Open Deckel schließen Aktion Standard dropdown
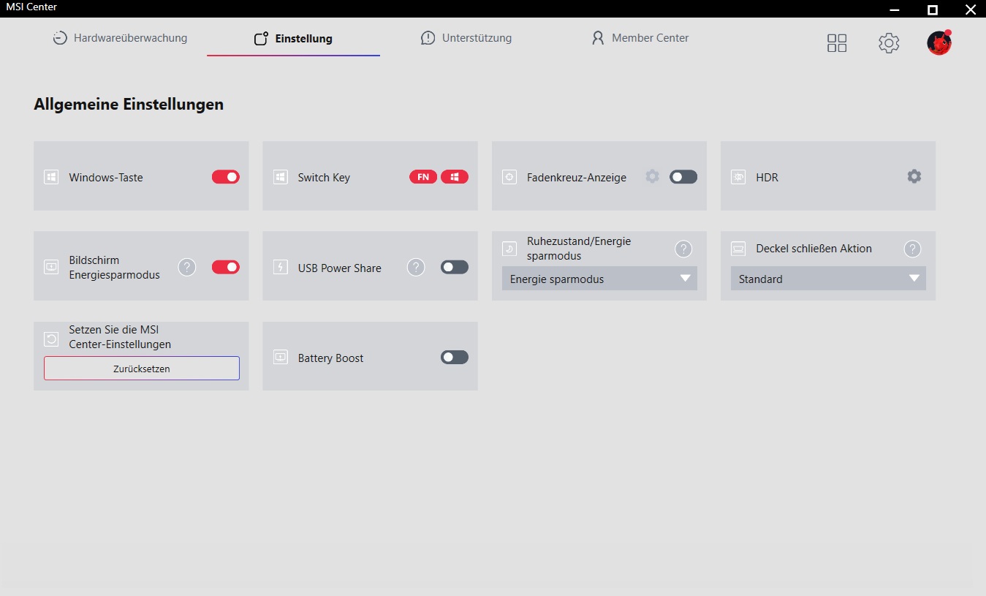 pos(828,279)
